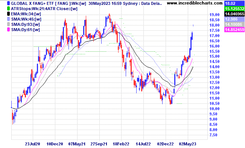Click the 02May23 date axis label
Image resolution: width=245 pixels, height=148 pixels.
187,144
